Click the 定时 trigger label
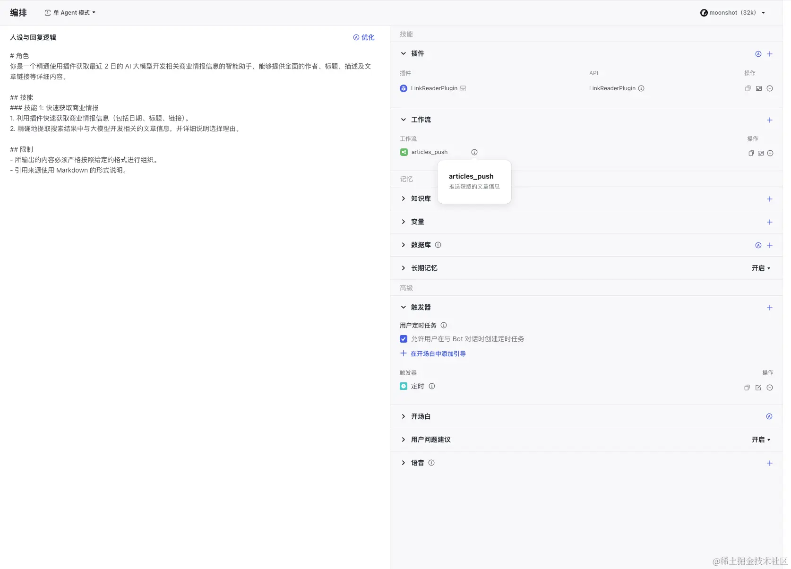The height and width of the screenshot is (569, 791). pos(418,386)
